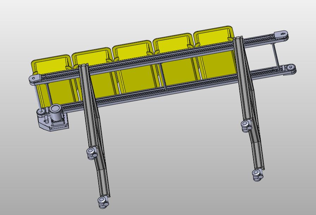Select the bottom caster wheel of left leg

click(103, 202)
